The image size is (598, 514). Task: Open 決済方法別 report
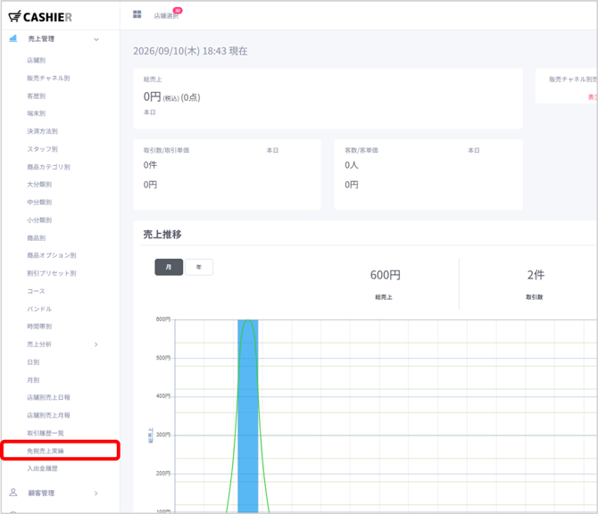(42, 131)
